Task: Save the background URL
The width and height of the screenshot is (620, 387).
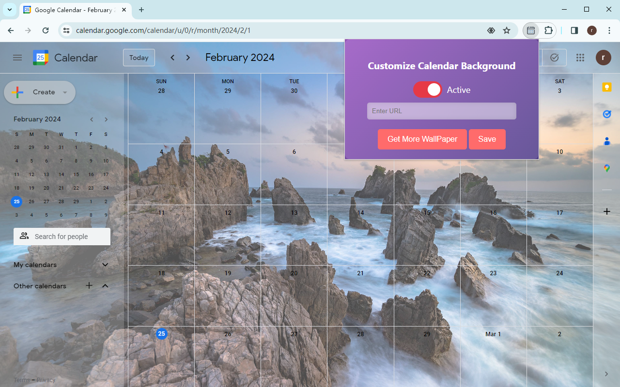Action: point(487,139)
